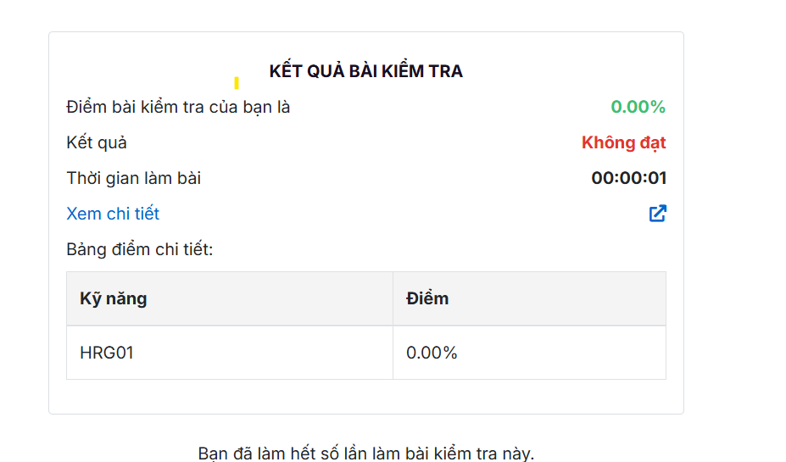Viewport: 786px width, 462px height.
Task: Click the "Điểm bài kiểm tra của bạn là" label
Action: coord(178,107)
